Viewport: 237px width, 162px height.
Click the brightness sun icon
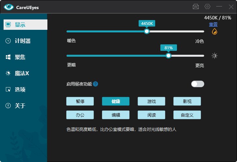tap(215, 56)
